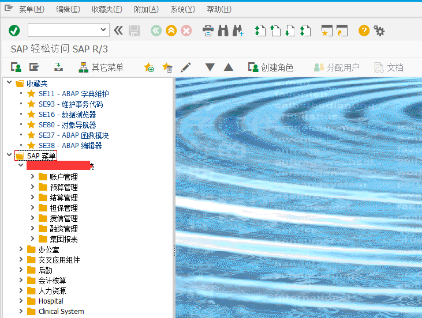422x318 pixels.
Task: Click the green Back button icon
Action: 156,31
